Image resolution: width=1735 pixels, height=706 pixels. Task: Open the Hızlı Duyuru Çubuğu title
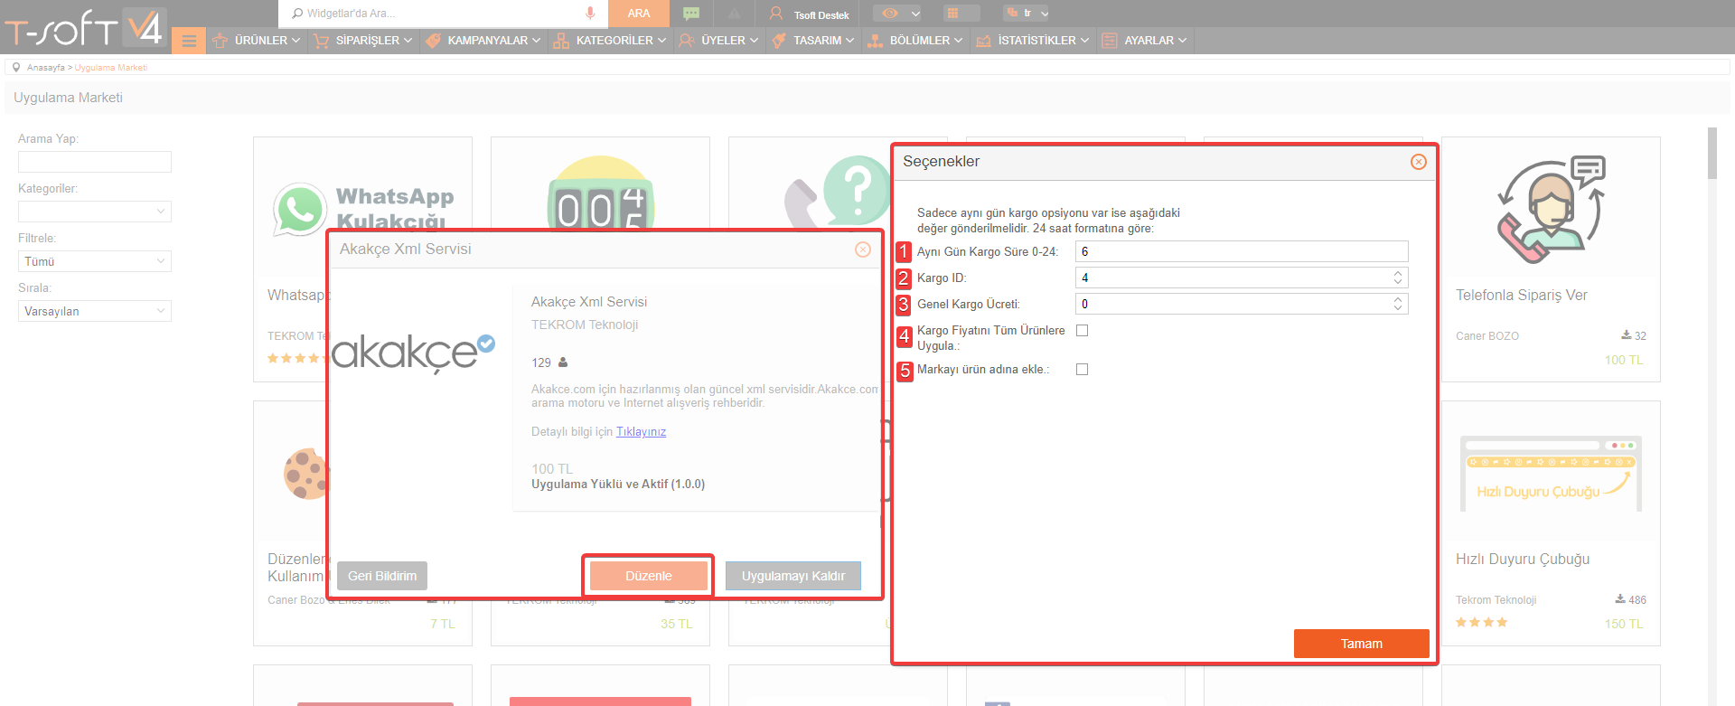coord(1523,560)
